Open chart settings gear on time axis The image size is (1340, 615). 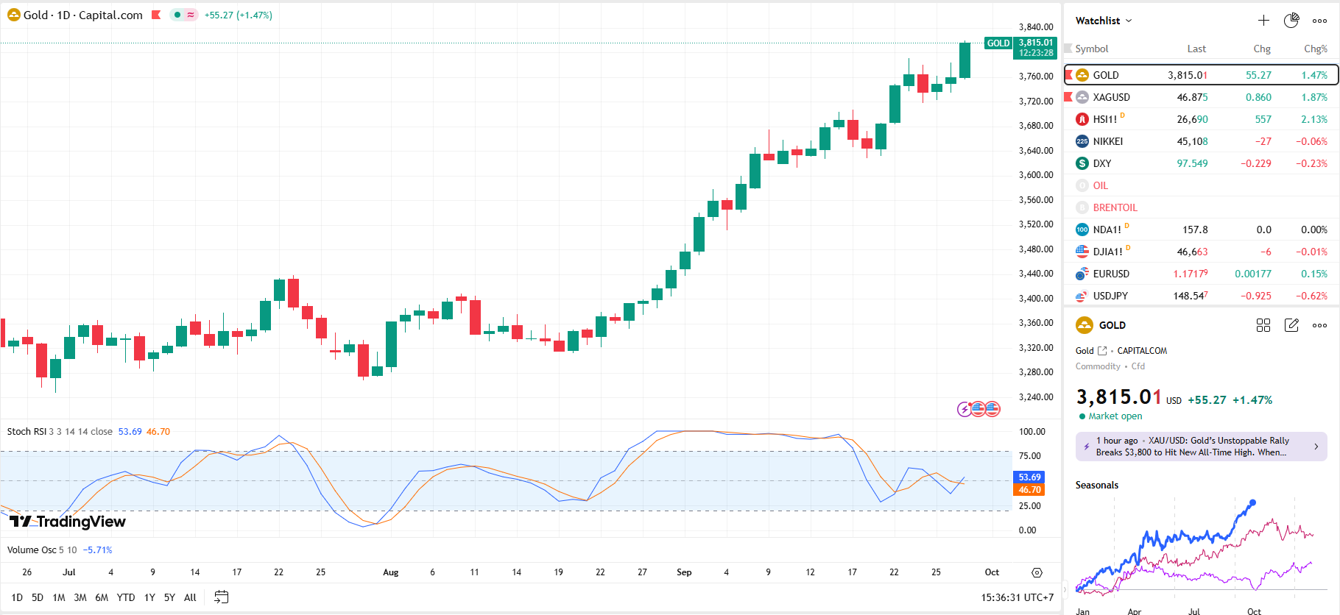(x=1037, y=572)
